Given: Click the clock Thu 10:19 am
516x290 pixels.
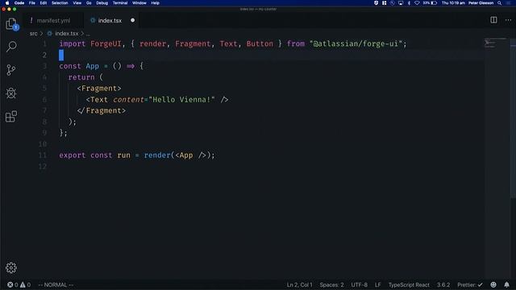Looking at the screenshot, I should [453, 3].
